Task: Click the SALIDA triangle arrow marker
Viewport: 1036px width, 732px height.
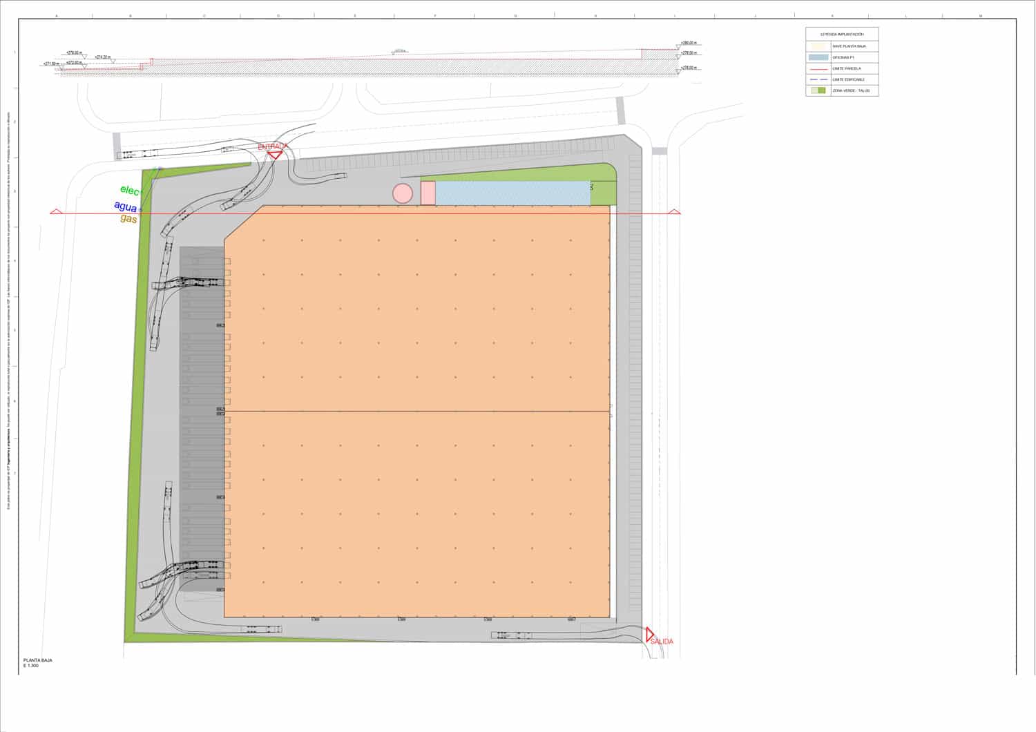Action: (x=649, y=635)
